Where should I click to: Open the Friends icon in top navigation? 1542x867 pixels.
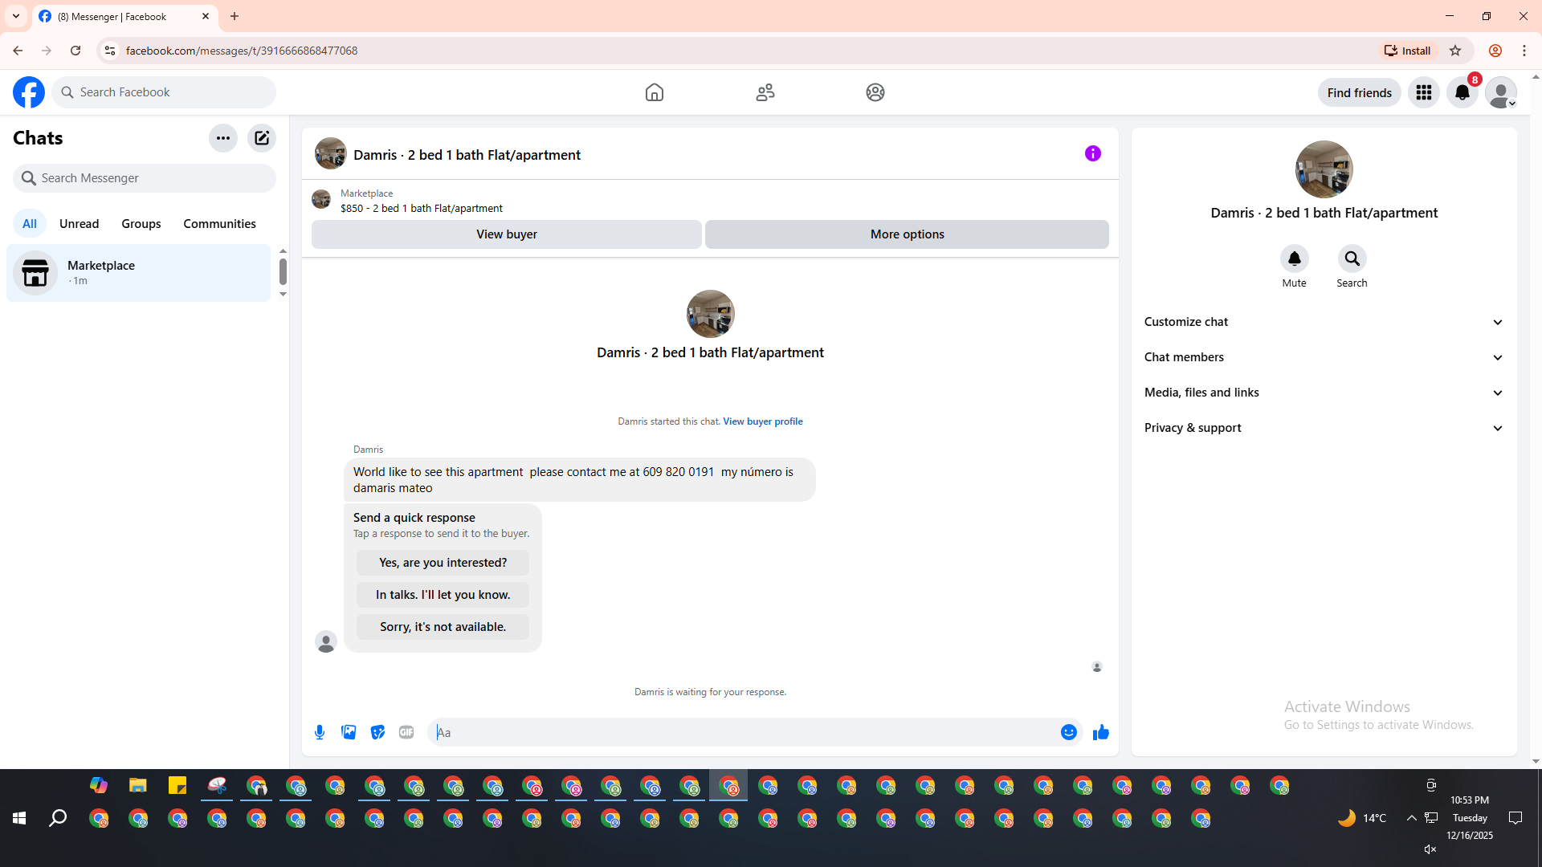765,92
